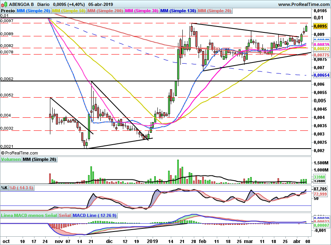Viewport: 331px width, 245px height.
Task: Click the 0,0021 bottom level label
Action: click(7, 146)
